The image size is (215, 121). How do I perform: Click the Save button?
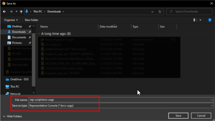[x=178, y=116]
